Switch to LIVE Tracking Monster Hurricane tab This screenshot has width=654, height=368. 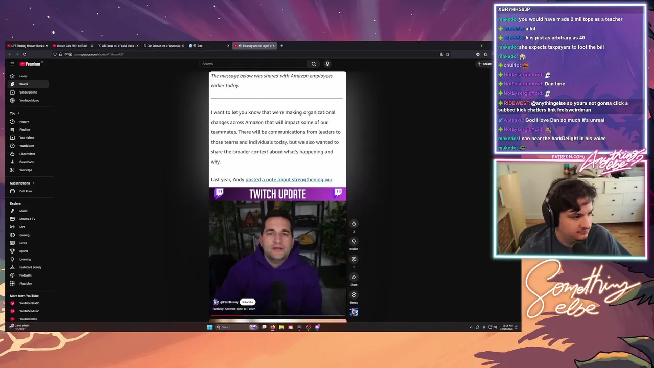coord(28,45)
